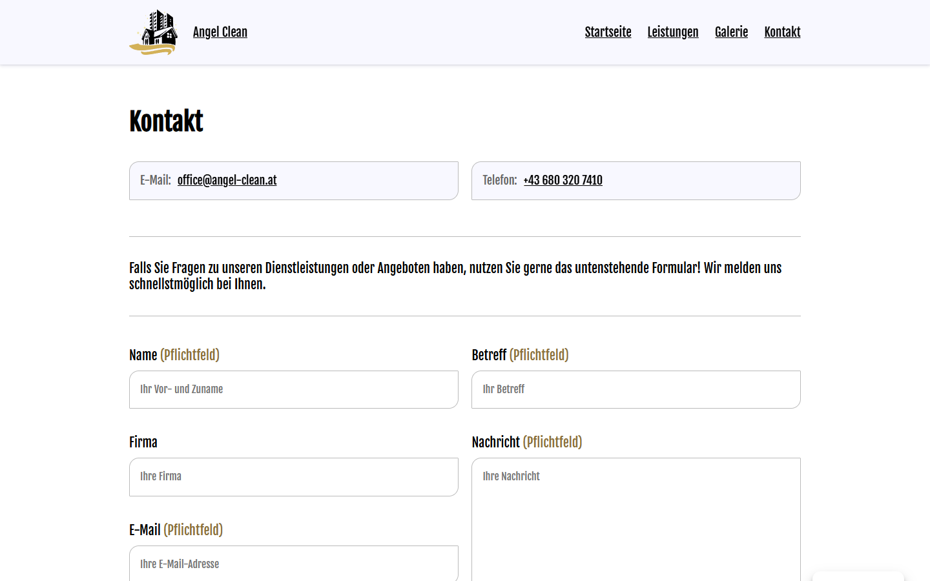The image size is (930, 581).
Task: Open the Angel Clean home link
Action: (x=220, y=32)
